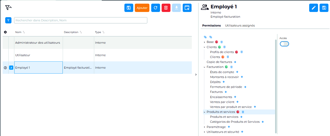Click plus icon next to Utilisateurs et sécurité
Screen dimensions: 330x136
tap(242, 132)
